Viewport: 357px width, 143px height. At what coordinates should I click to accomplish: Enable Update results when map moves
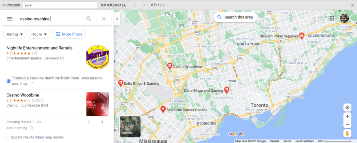[x=7, y=137]
